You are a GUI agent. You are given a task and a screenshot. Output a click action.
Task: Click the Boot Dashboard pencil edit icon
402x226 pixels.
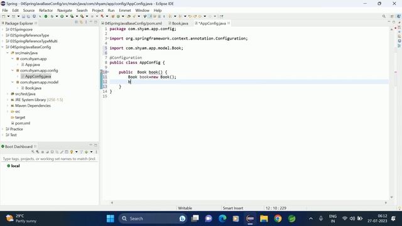[62, 152]
